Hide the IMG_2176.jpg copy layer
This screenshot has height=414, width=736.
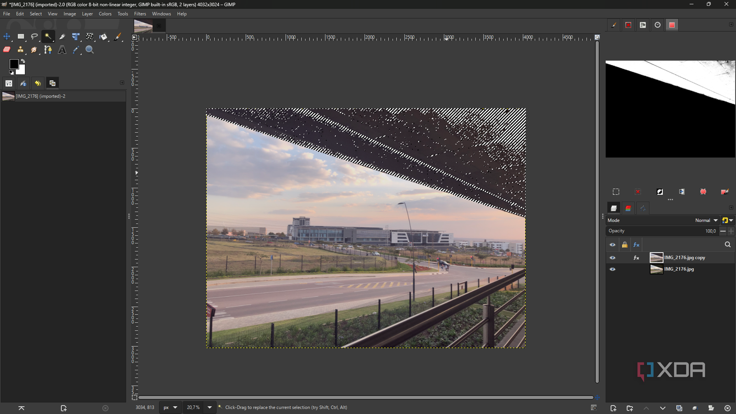[x=612, y=258]
